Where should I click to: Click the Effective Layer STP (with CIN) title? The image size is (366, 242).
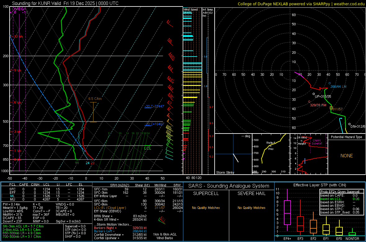319,185
